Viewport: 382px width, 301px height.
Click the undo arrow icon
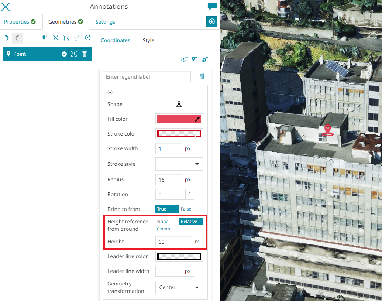[x=7, y=38]
